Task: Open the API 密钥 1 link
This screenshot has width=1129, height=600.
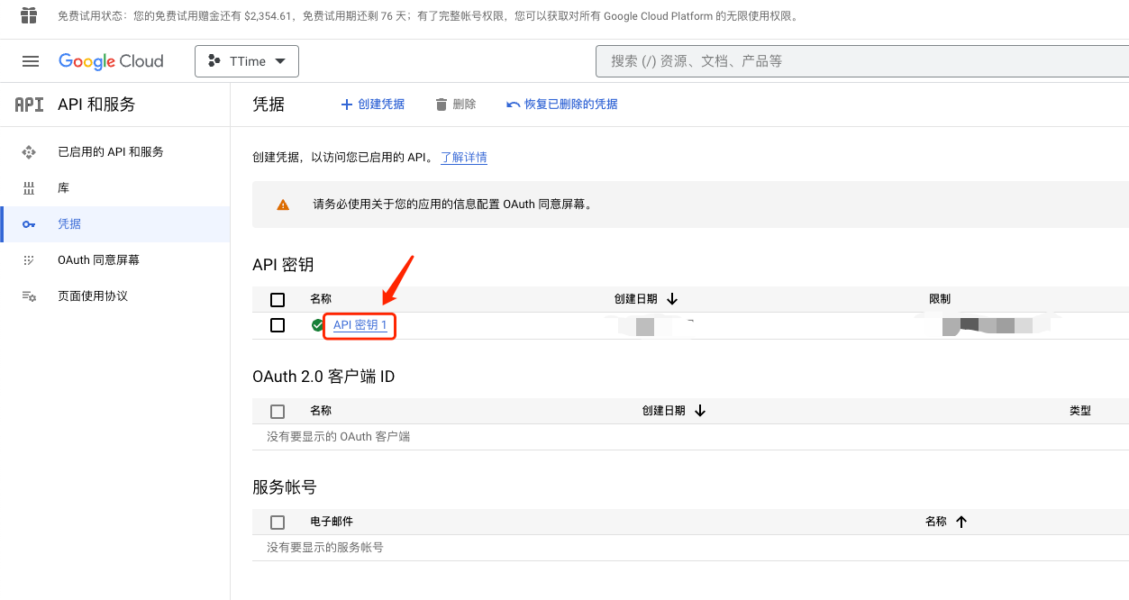Action: click(360, 325)
